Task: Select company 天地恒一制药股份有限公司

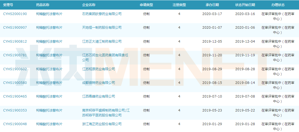Action: tap(102, 28)
